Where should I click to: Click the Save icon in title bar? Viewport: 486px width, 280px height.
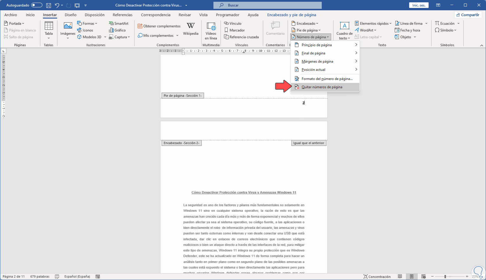[49, 5]
